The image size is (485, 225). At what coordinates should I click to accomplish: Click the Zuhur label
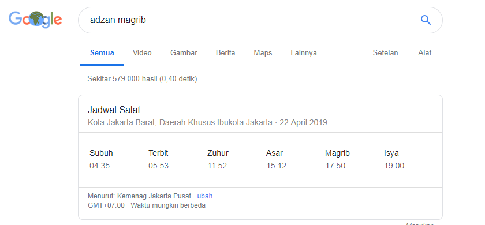(218, 153)
